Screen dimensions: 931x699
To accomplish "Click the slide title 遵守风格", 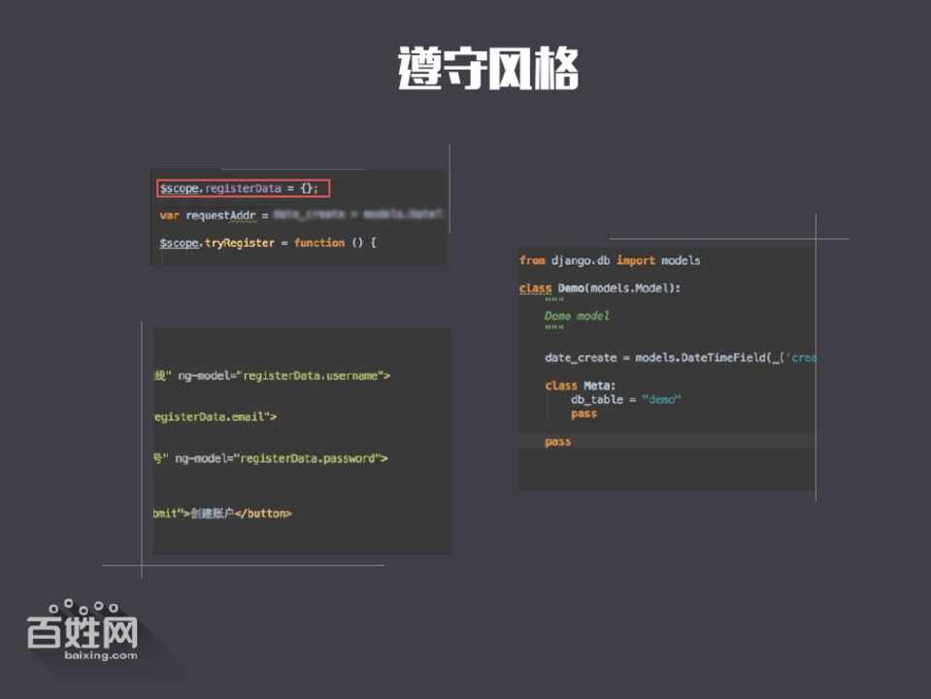I will pos(487,69).
